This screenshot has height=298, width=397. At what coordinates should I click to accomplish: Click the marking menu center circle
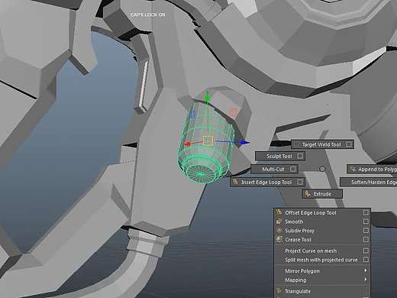pos(322,169)
